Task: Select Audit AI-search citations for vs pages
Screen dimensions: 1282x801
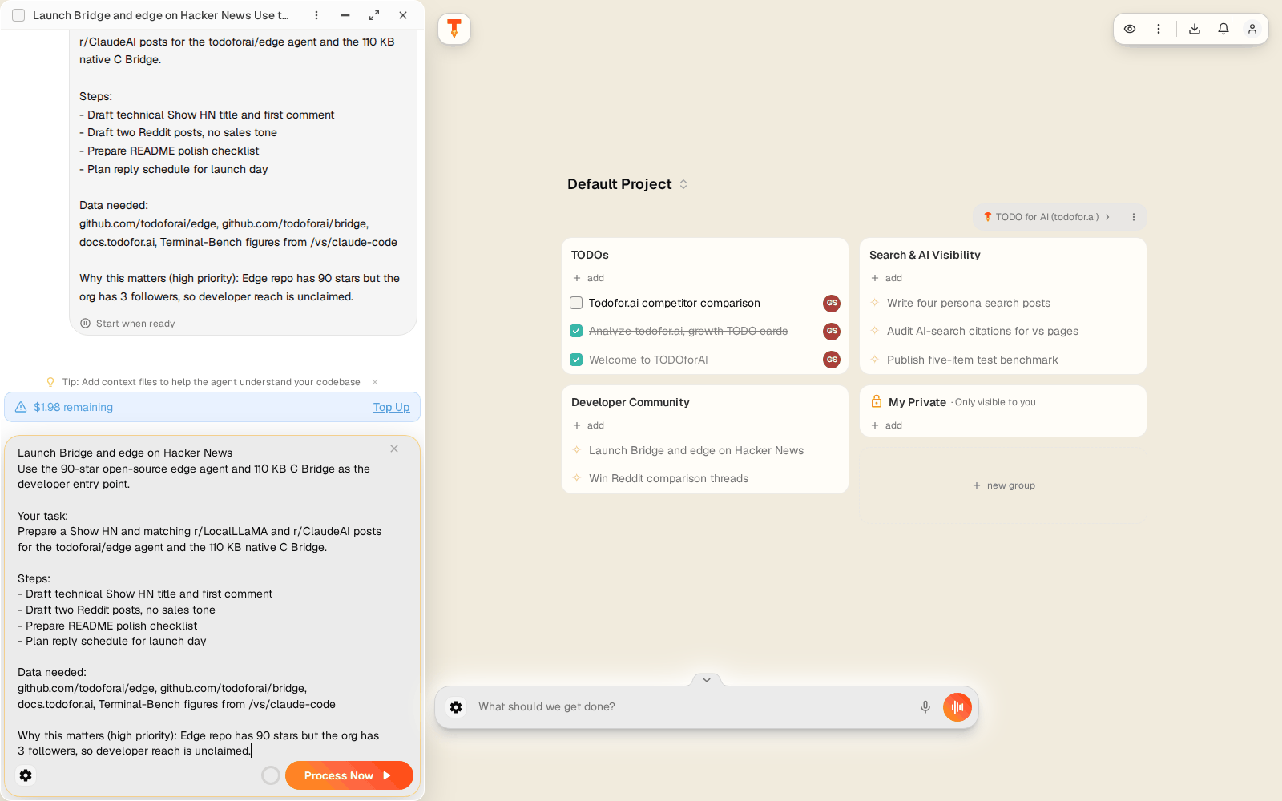Action: 982,331
